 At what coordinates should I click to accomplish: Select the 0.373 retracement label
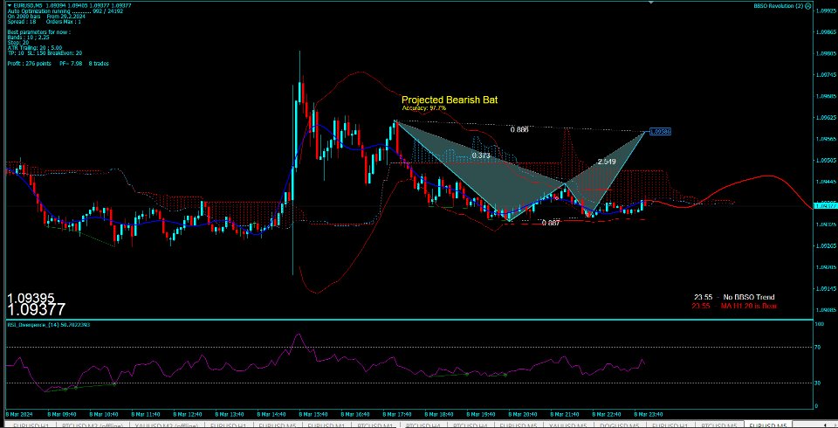click(480, 155)
